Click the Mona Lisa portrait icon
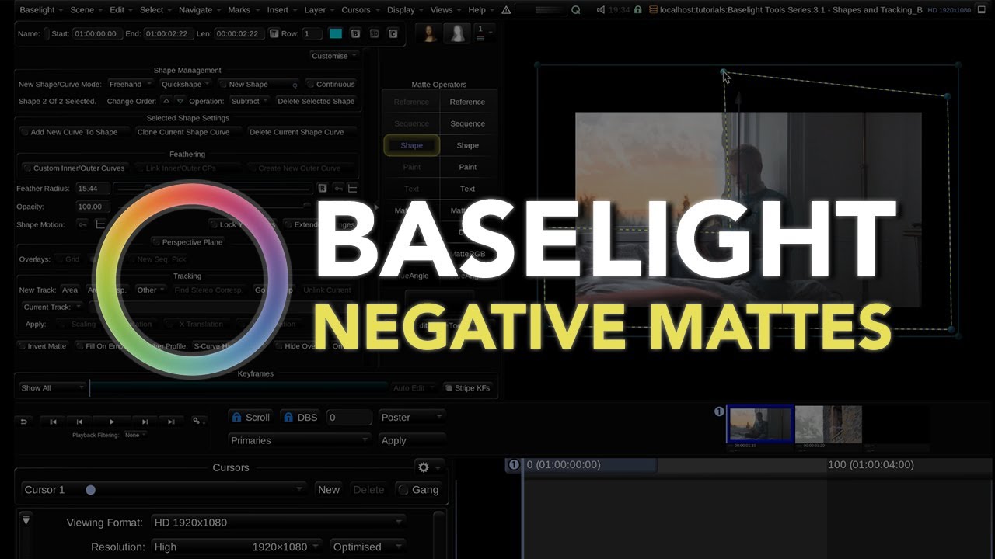 (x=429, y=33)
